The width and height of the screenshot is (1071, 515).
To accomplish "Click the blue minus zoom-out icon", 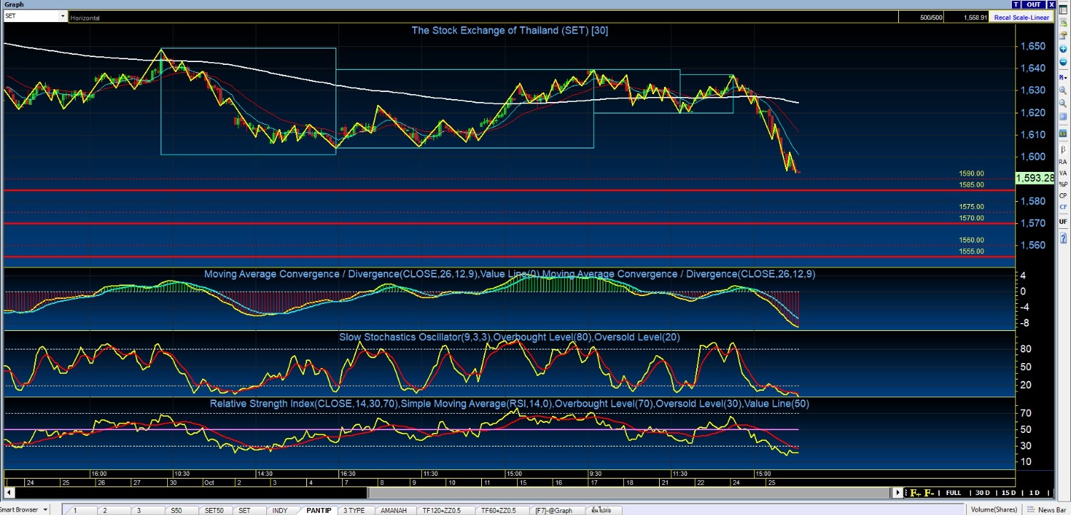I will pyautogui.click(x=1063, y=62).
